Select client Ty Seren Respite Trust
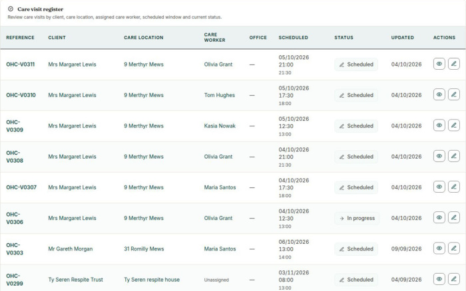This screenshot has height=291, width=466. [75, 280]
